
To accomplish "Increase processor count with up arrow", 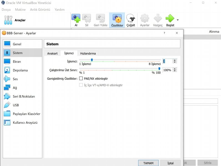I will 175,60.
